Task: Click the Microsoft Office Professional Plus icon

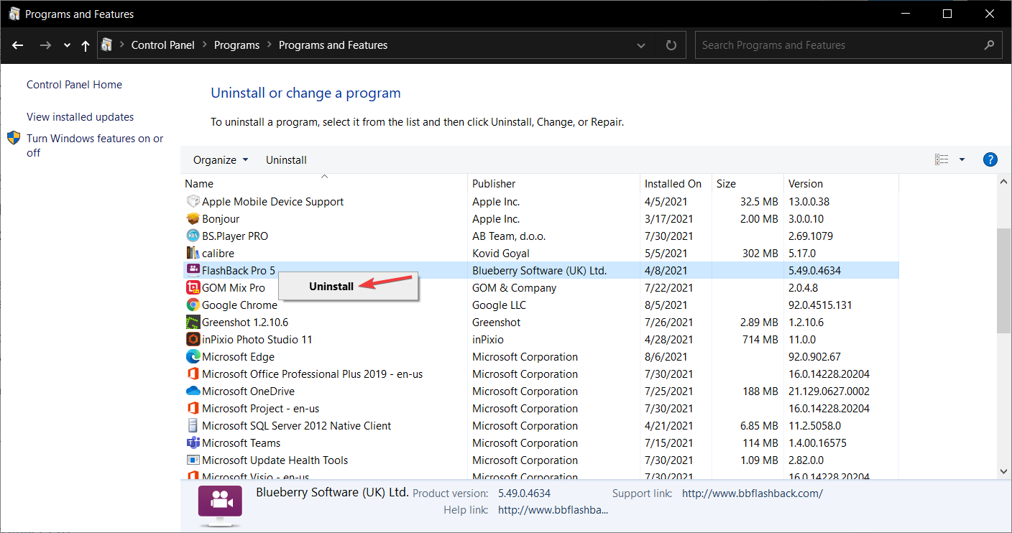Action: (x=193, y=374)
